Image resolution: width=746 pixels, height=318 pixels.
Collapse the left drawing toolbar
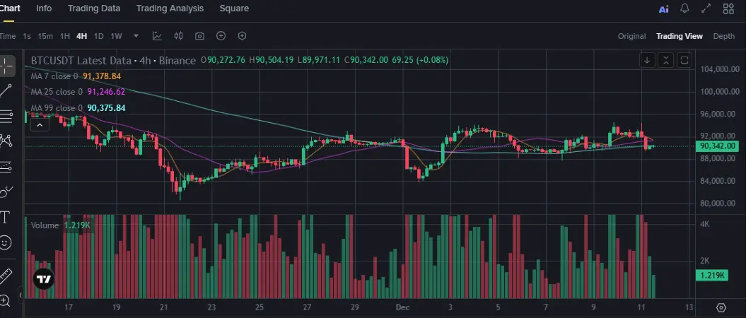(x=21, y=295)
